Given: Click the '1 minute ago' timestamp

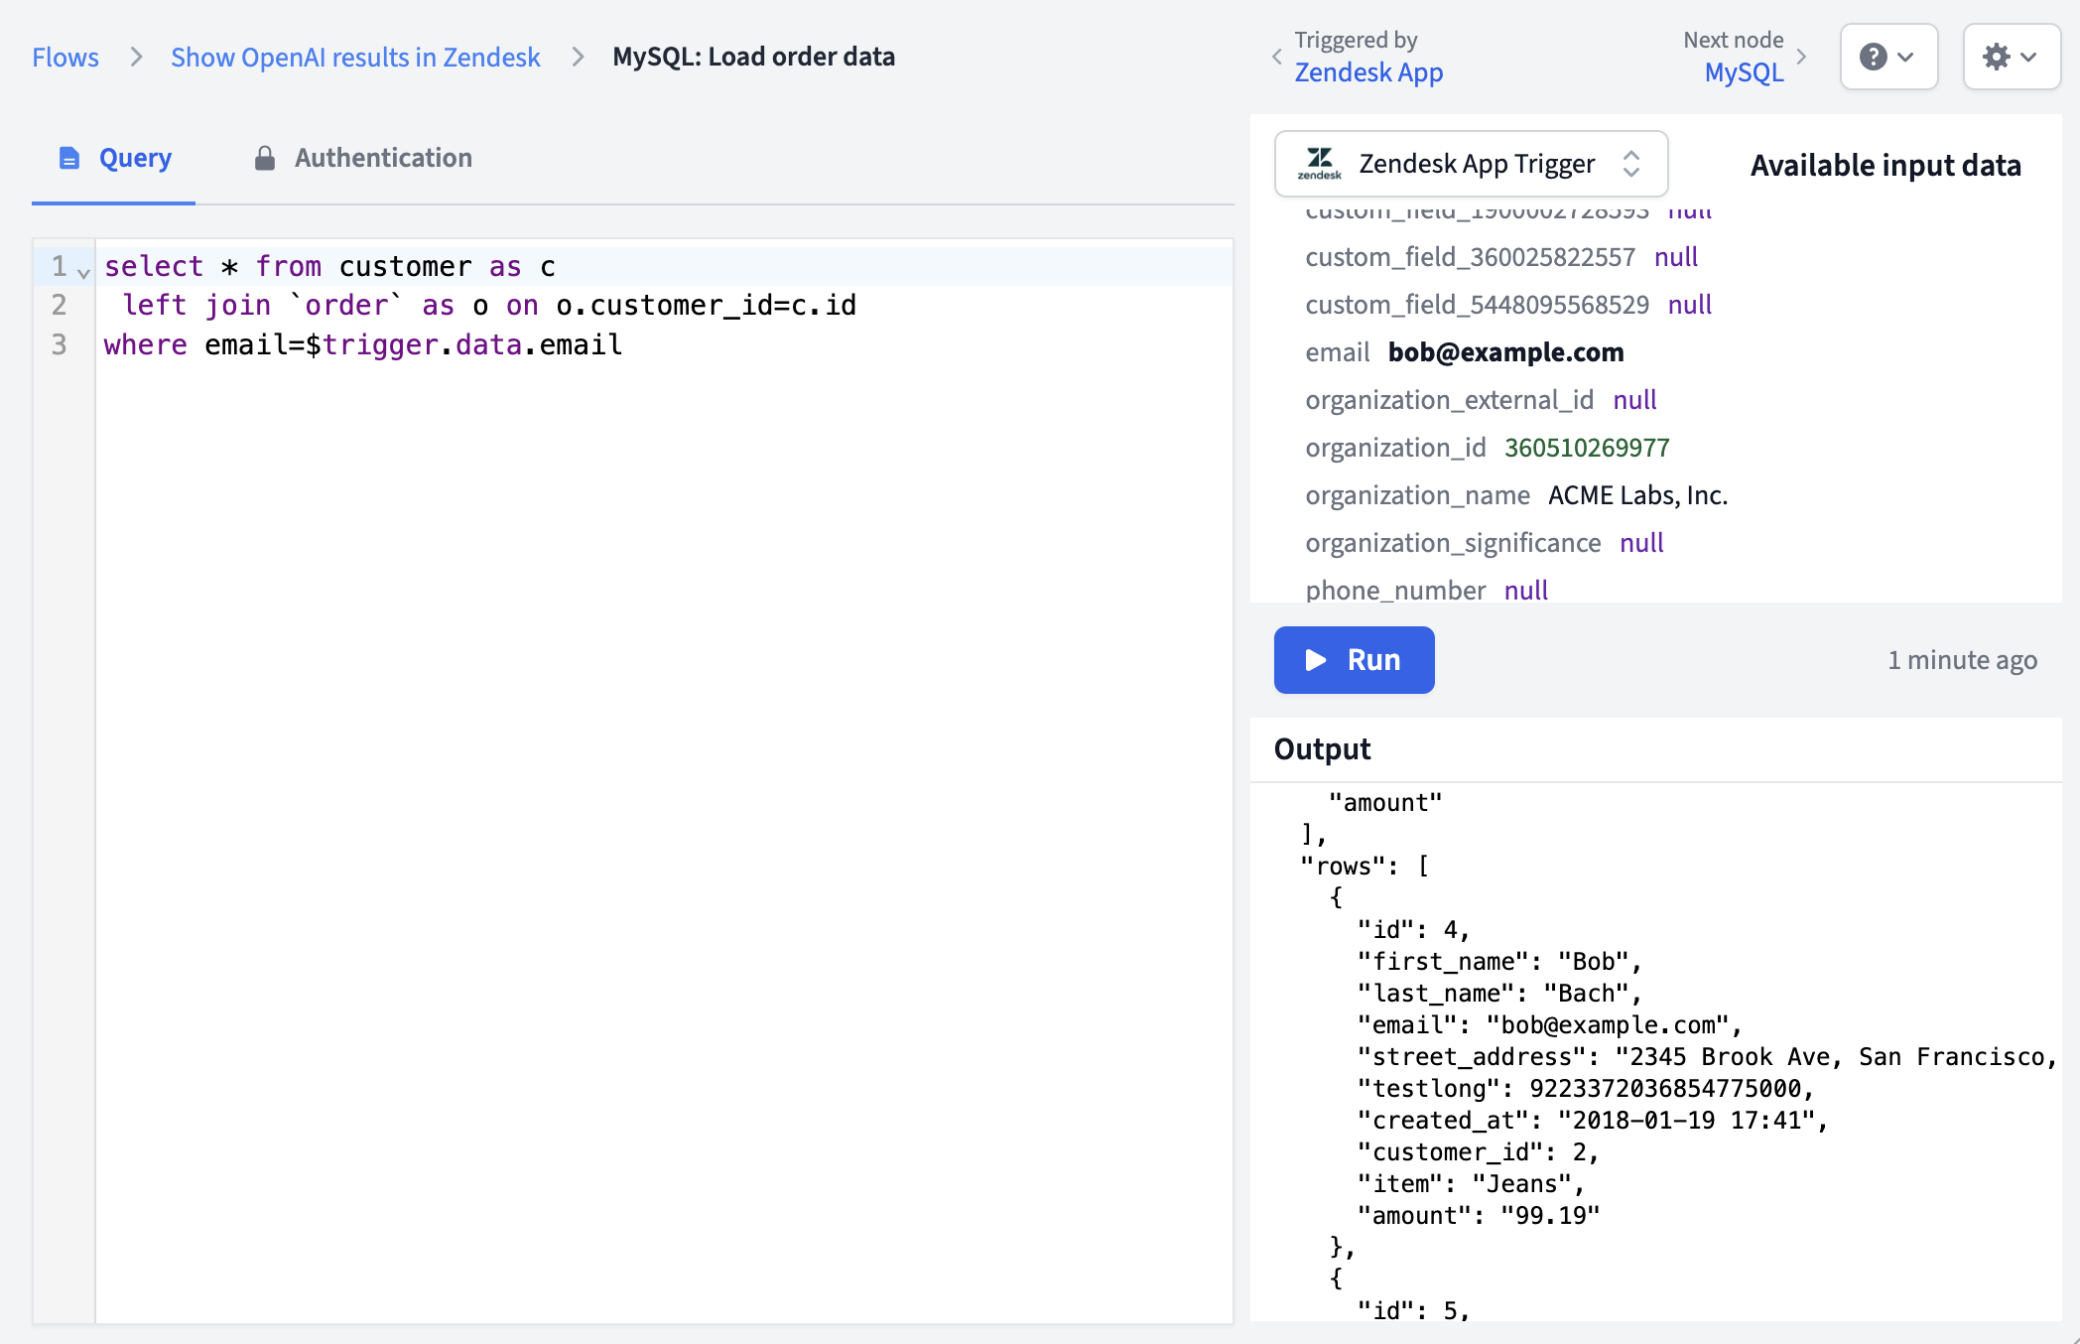Looking at the screenshot, I should [x=1962, y=660].
